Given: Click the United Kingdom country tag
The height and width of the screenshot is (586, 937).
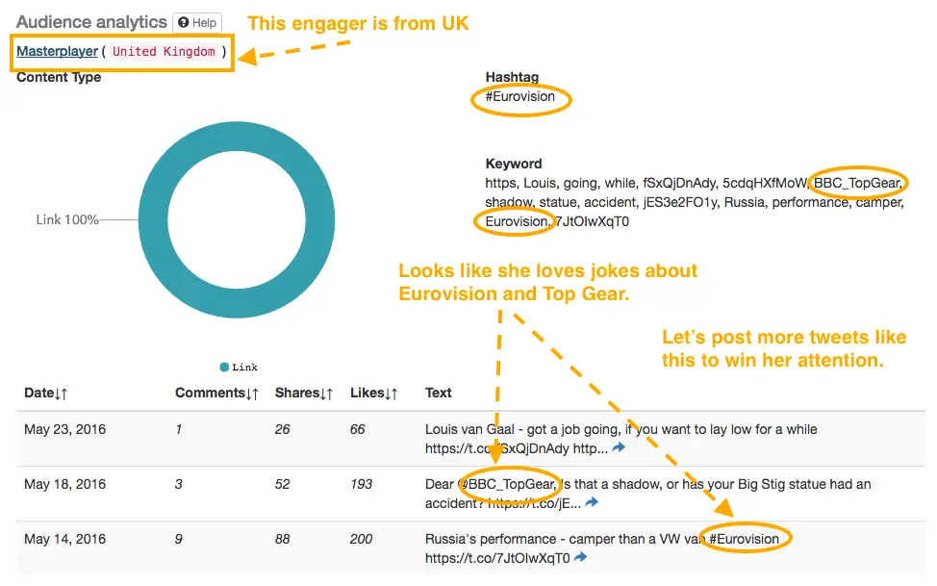Looking at the screenshot, I should 164,51.
